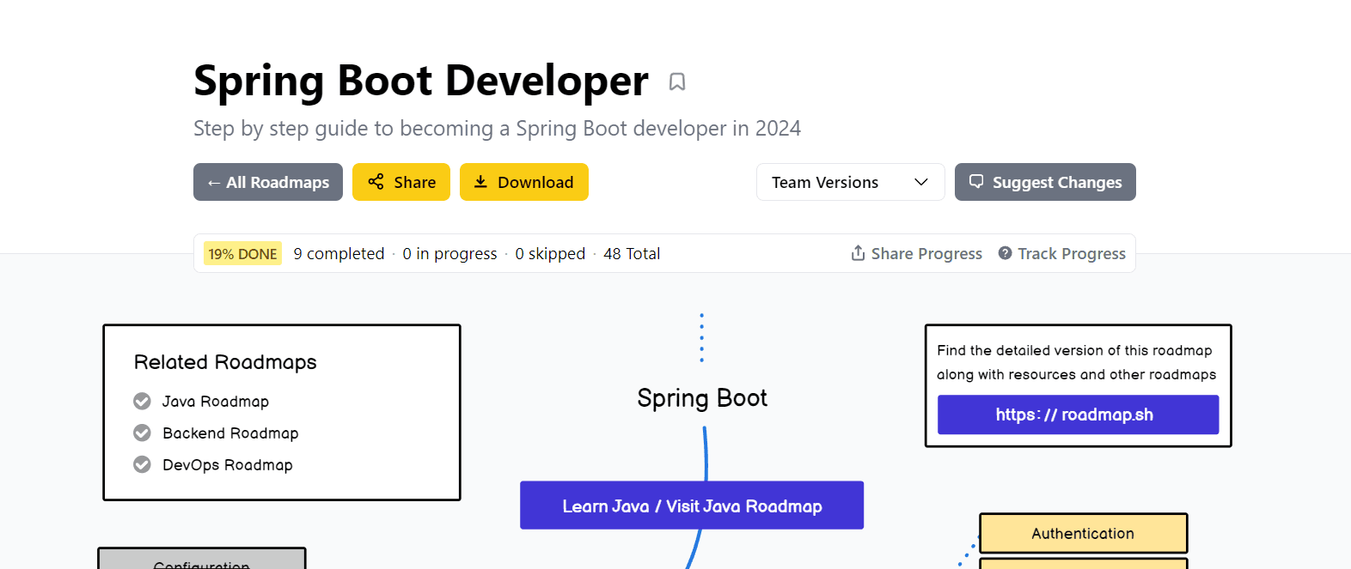This screenshot has width=1351, height=569.
Task: Click '9 completed' progress text
Action: pyautogui.click(x=339, y=253)
